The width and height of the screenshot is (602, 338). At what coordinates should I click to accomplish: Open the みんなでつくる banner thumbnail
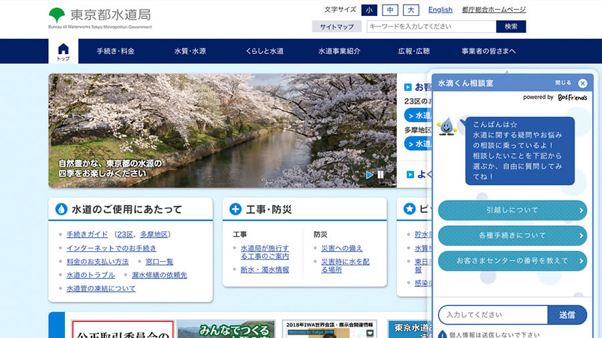click(x=226, y=329)
